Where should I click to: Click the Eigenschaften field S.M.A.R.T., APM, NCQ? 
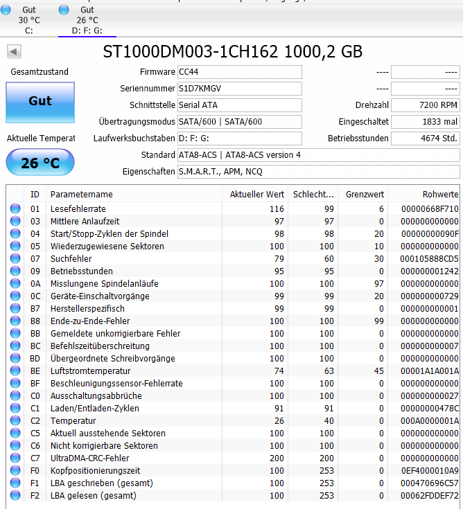pyautogui.click(x=318, y=172)
